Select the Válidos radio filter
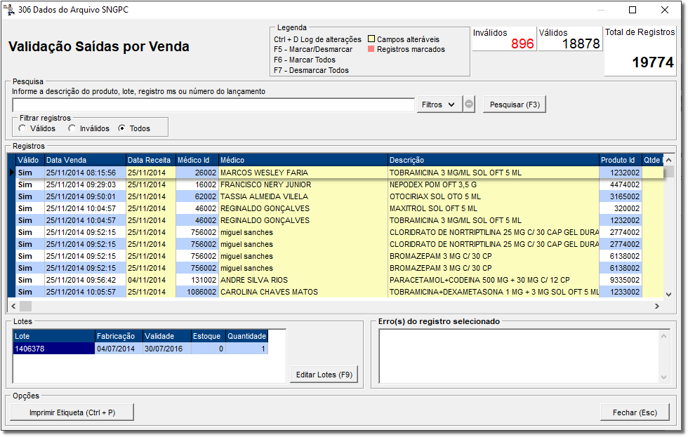Screen dimensions: 688x437 pyautogui.click(x=22, y=128)
